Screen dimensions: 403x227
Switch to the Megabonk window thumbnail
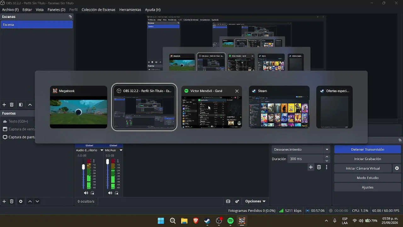click(x=78, y=107)
